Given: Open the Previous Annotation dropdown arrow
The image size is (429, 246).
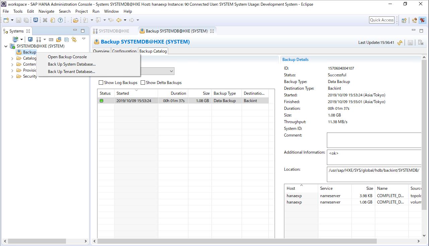Looking at the screenshot, I should point(104,20).
